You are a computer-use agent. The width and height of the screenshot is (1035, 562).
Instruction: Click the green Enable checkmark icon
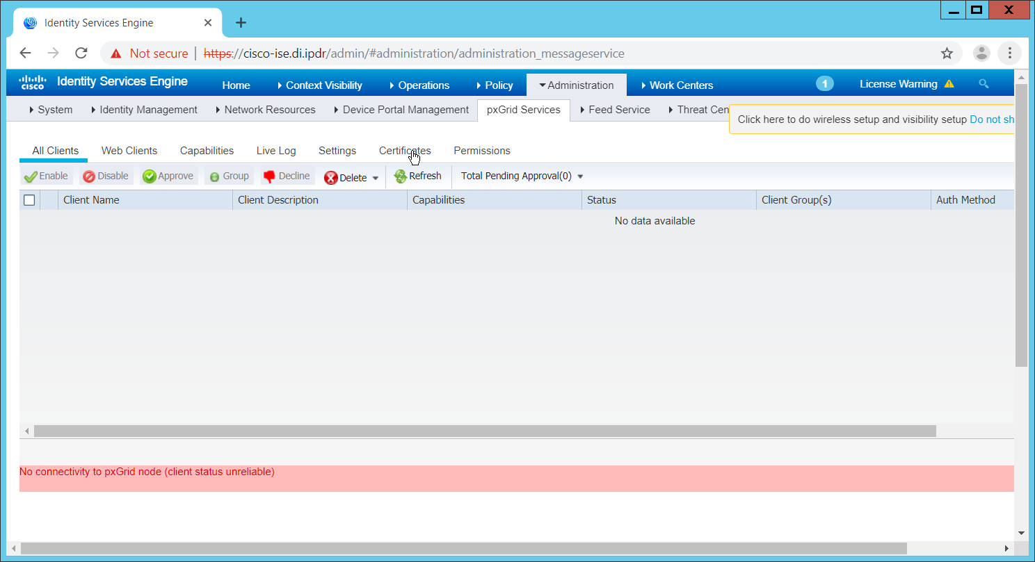(30, 176)
